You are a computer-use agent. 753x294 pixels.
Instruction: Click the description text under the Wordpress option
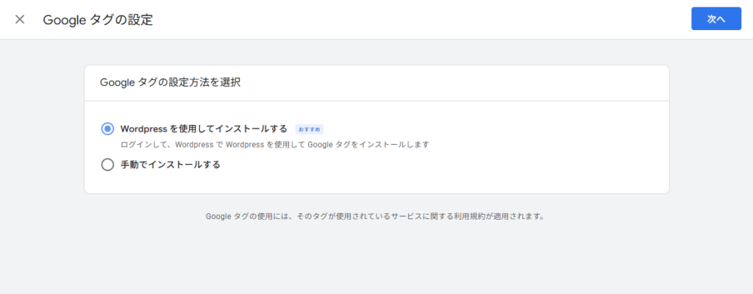274,145
